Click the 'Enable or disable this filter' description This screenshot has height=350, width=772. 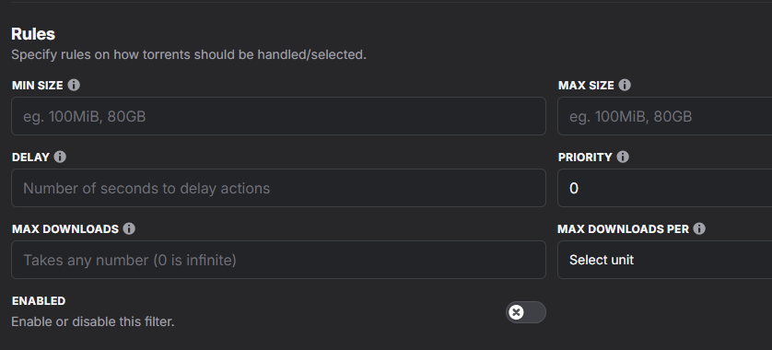coord(92,321)
